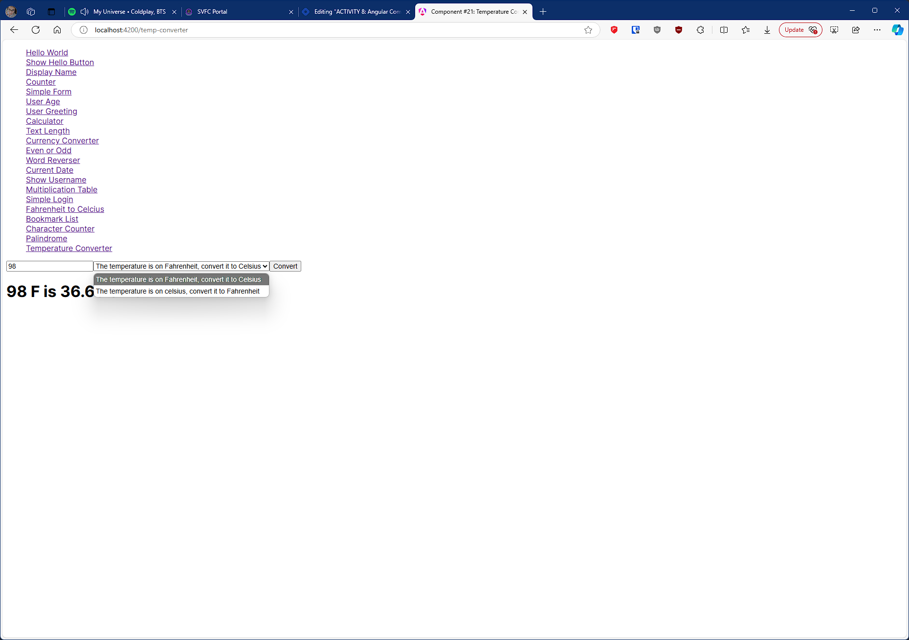909x640 pixels.
Task: Go to the browser home page icon
Action: 57,30
